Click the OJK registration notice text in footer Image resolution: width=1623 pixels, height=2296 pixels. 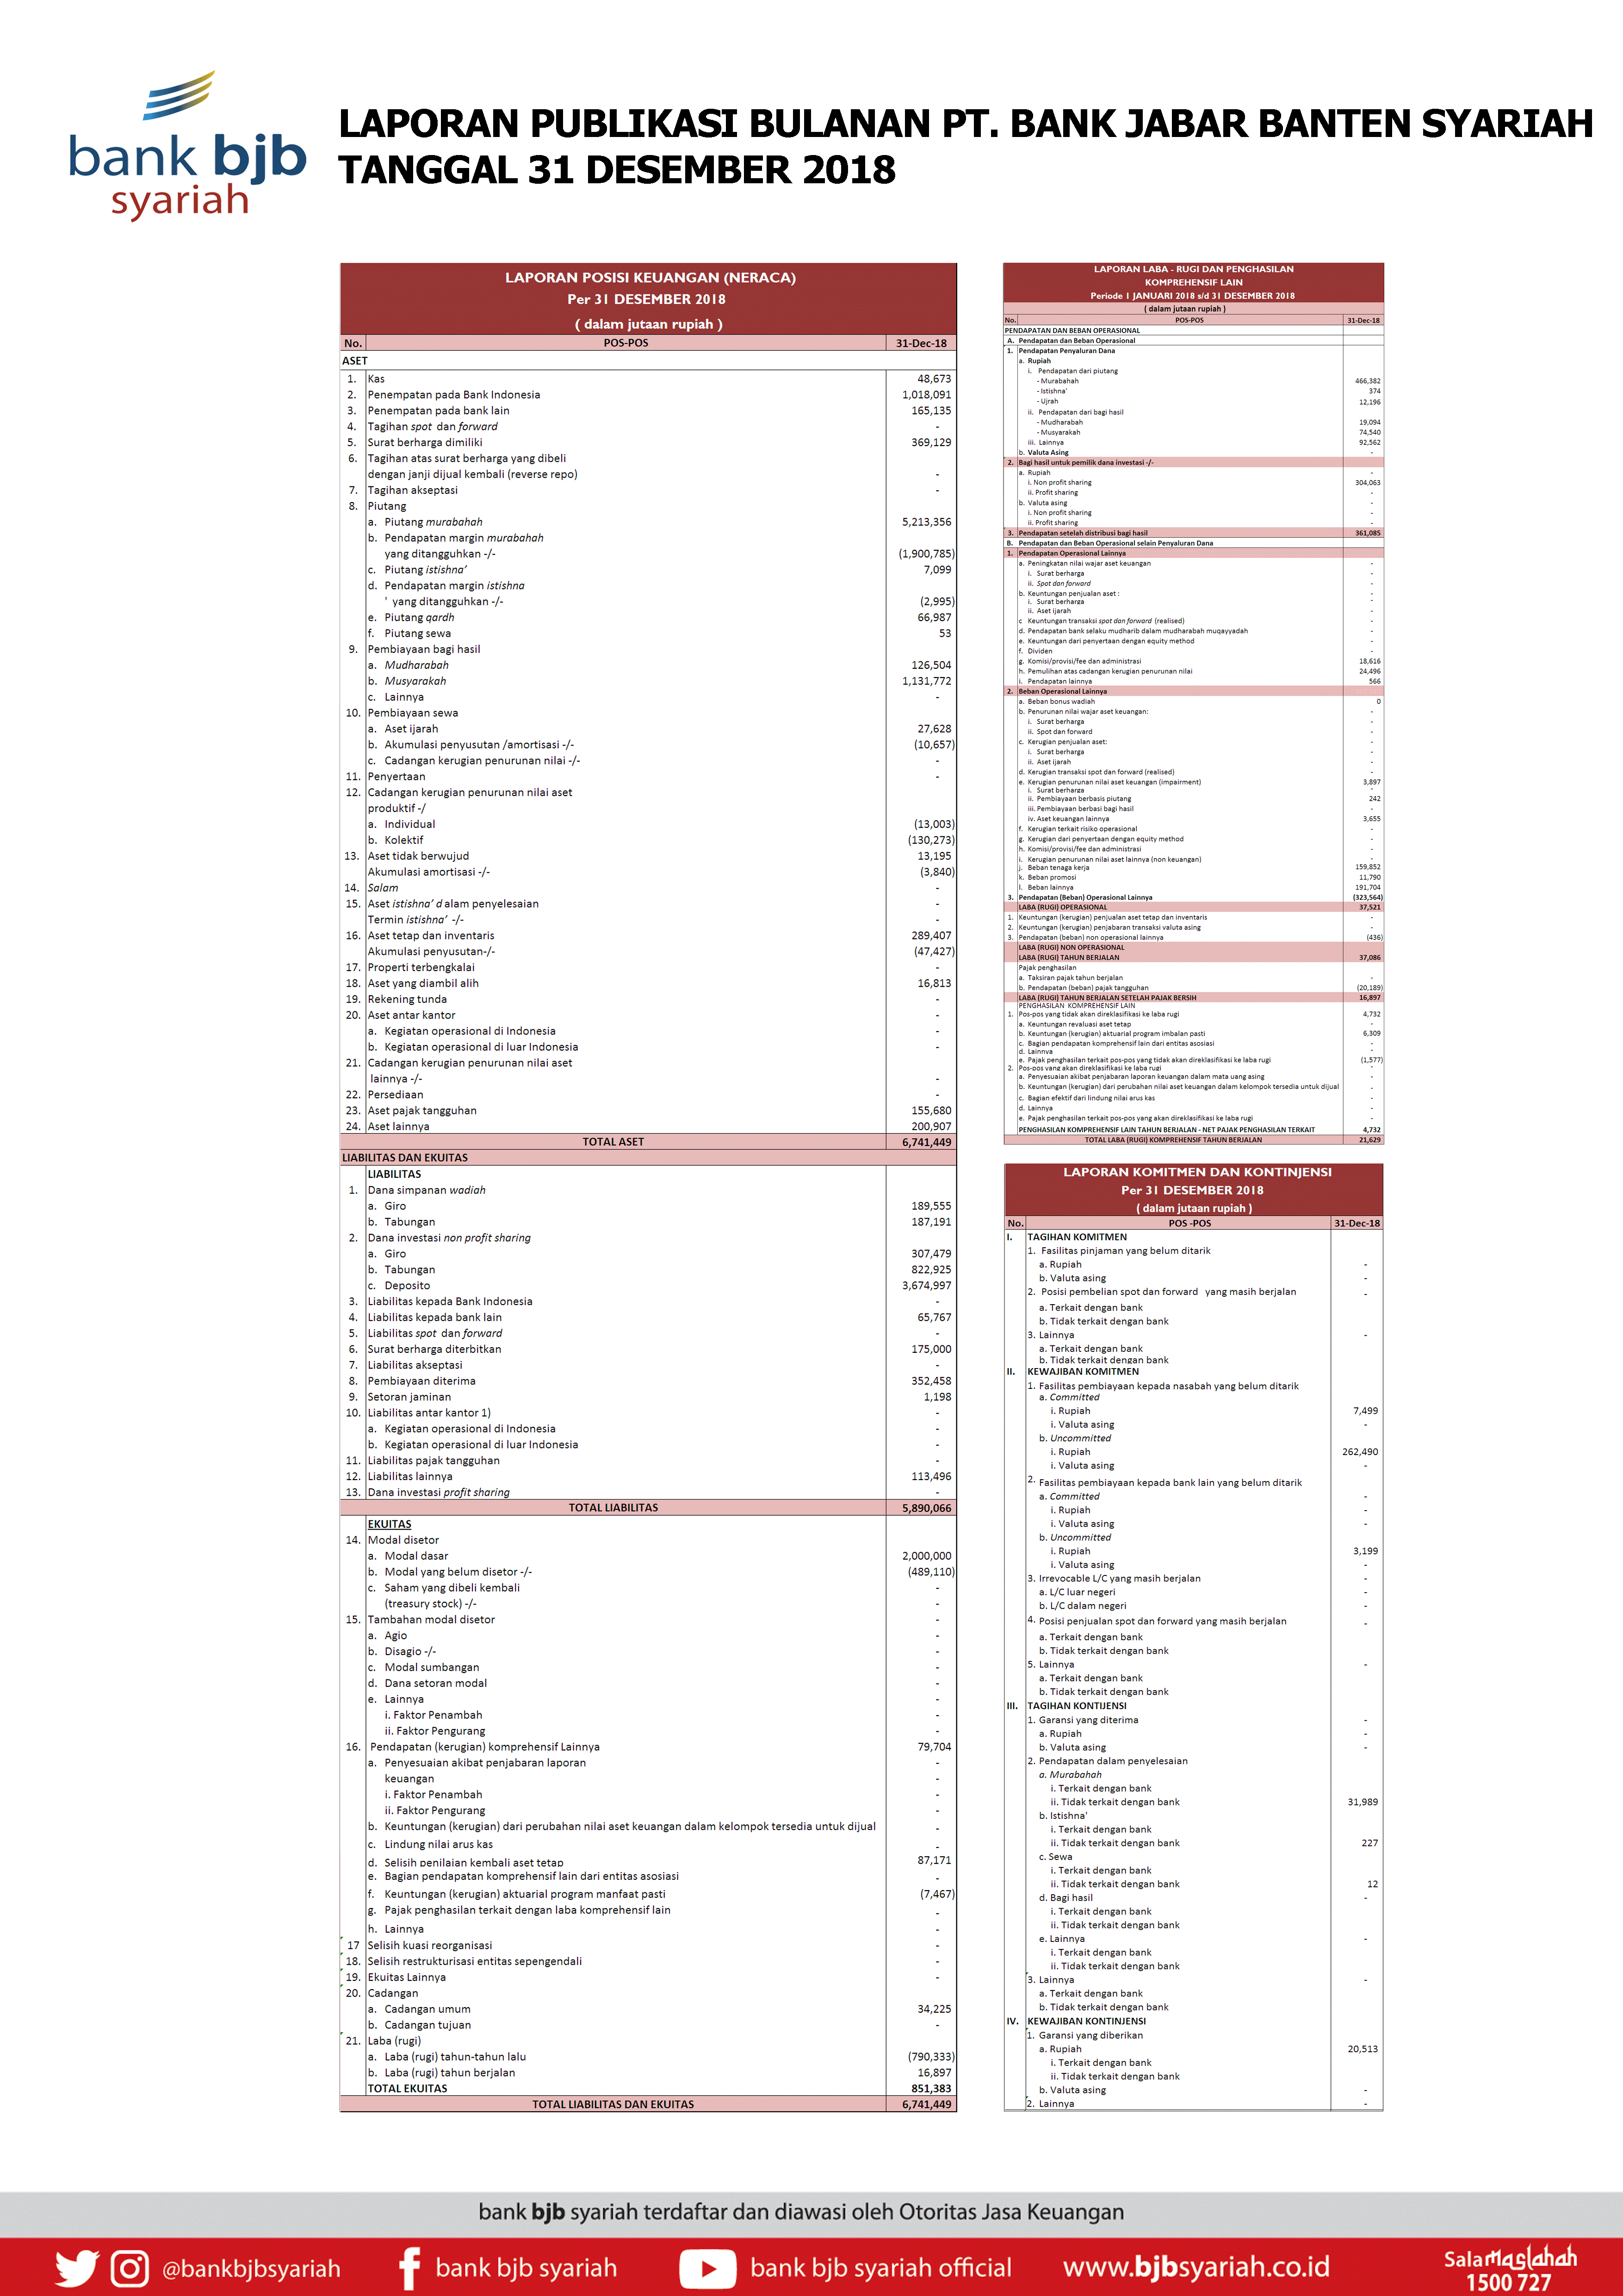[800, 2212]
